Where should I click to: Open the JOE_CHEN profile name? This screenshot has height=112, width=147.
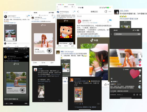(x=124, y=11)
